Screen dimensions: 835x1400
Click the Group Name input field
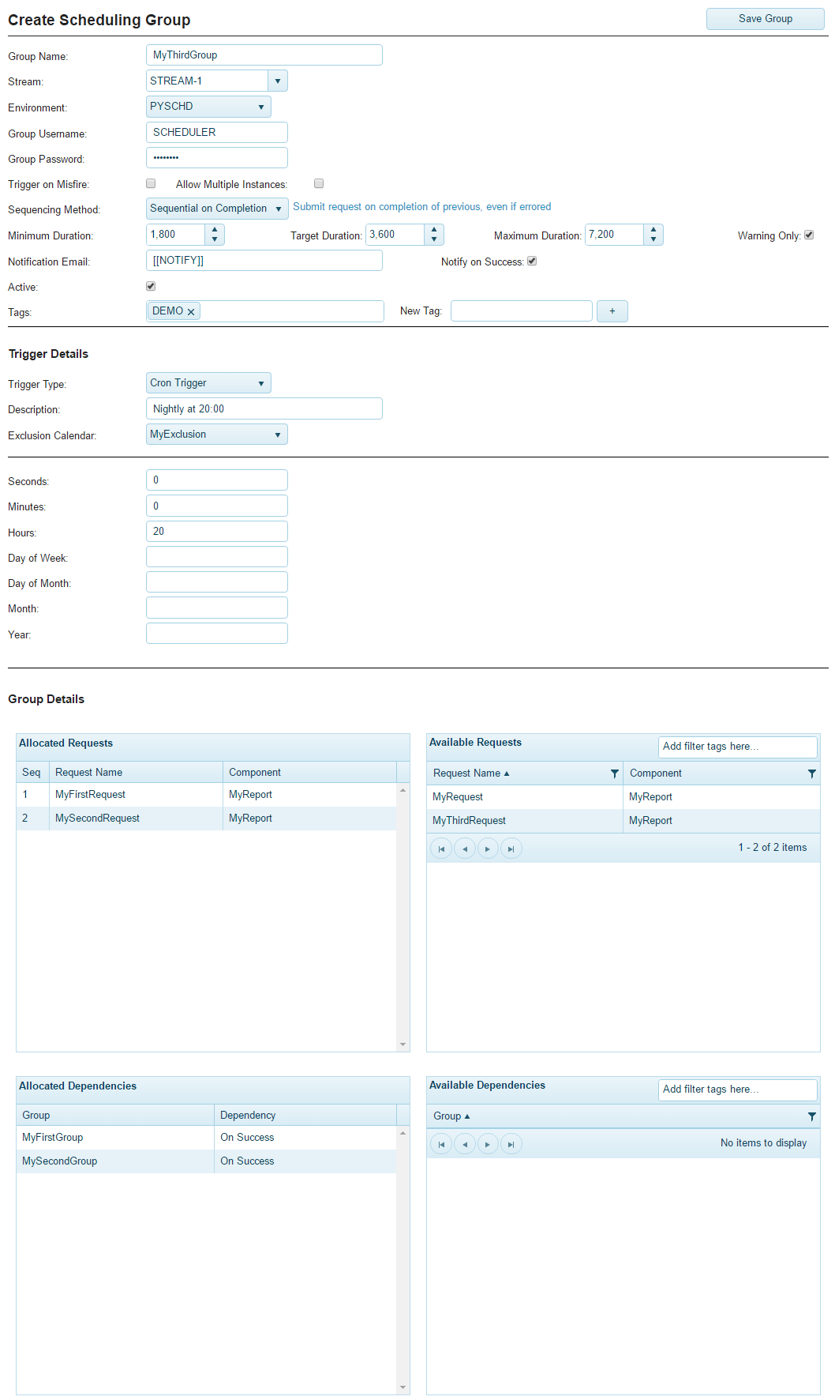tap(264, 55)
